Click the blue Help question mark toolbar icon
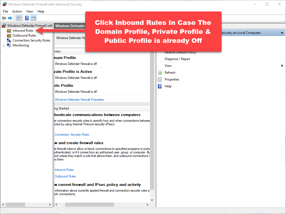Screen dimensions: 286x214 pyautogui.click(x=27, y=18)
